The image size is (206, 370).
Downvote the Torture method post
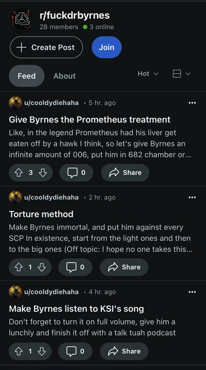[42, 267]
